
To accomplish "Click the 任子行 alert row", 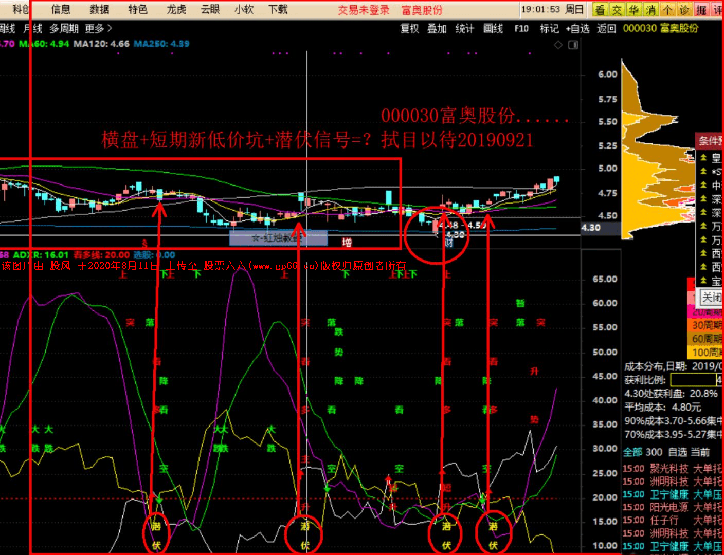I will click(673, 520).
